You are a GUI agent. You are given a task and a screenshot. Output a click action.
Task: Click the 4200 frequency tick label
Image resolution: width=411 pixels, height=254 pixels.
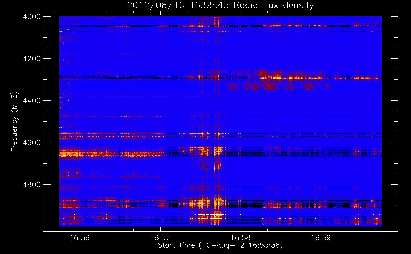pyautogui.click(x=32, y=59)
